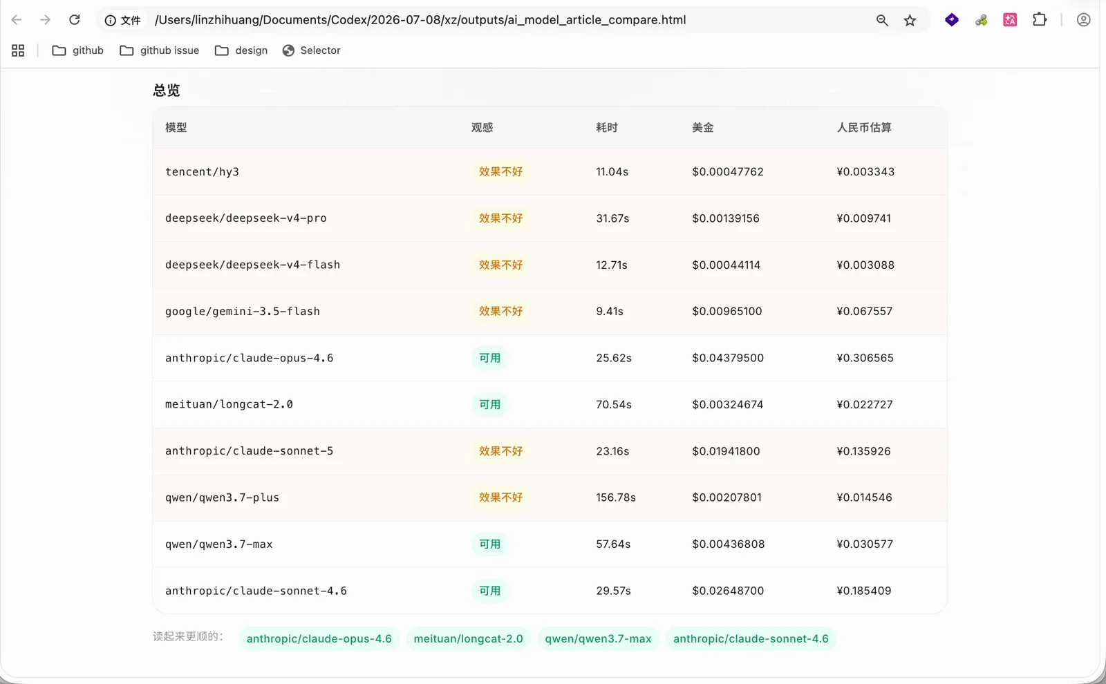Click the 可用 badge for claude-opus-4.6 row
This screenshot has height=684, width=1106.
490,358
